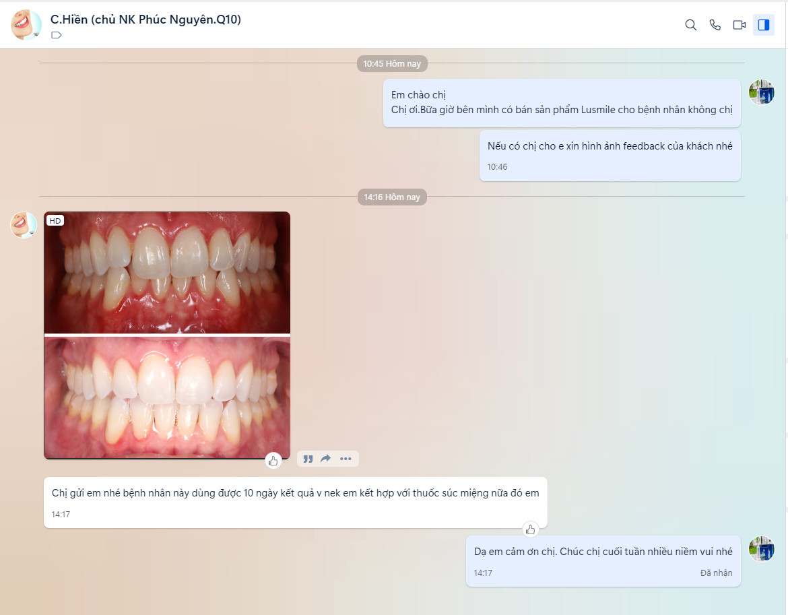The height and width of the screenshot is (615, 788).
Task: Select the Lusmile product question message
Action: click(x=562, y=110)
